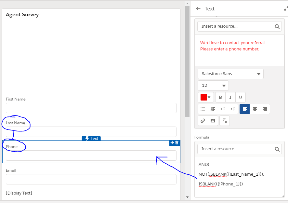Click the back arrow next to Text
Image resolution: width=288 pixels, height=203 pixels.
[198, 9]
